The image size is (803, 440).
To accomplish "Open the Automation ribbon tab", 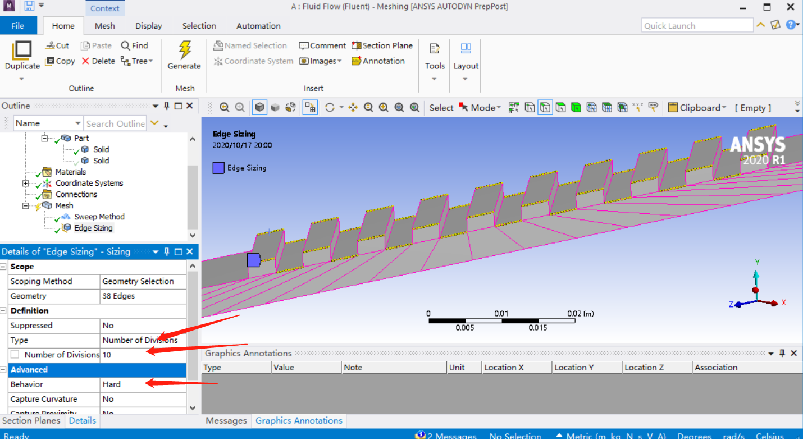I will (258, 26).
